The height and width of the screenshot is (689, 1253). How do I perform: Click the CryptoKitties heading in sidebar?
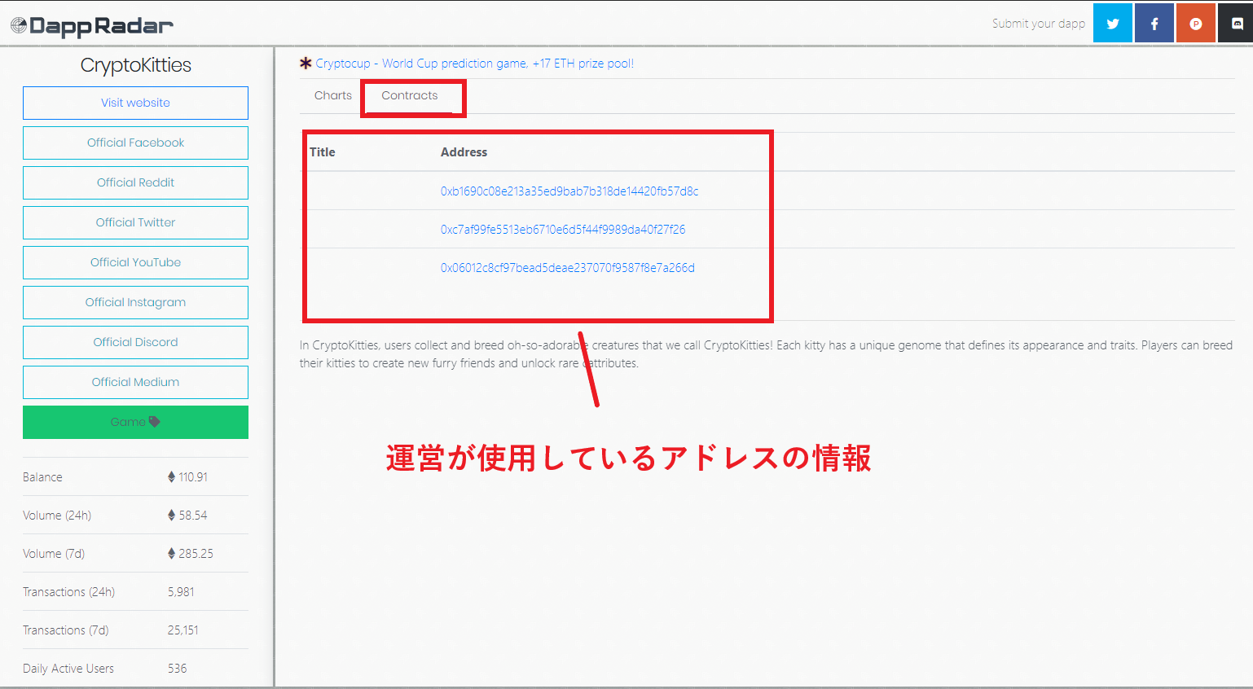[x=136, y=65]
